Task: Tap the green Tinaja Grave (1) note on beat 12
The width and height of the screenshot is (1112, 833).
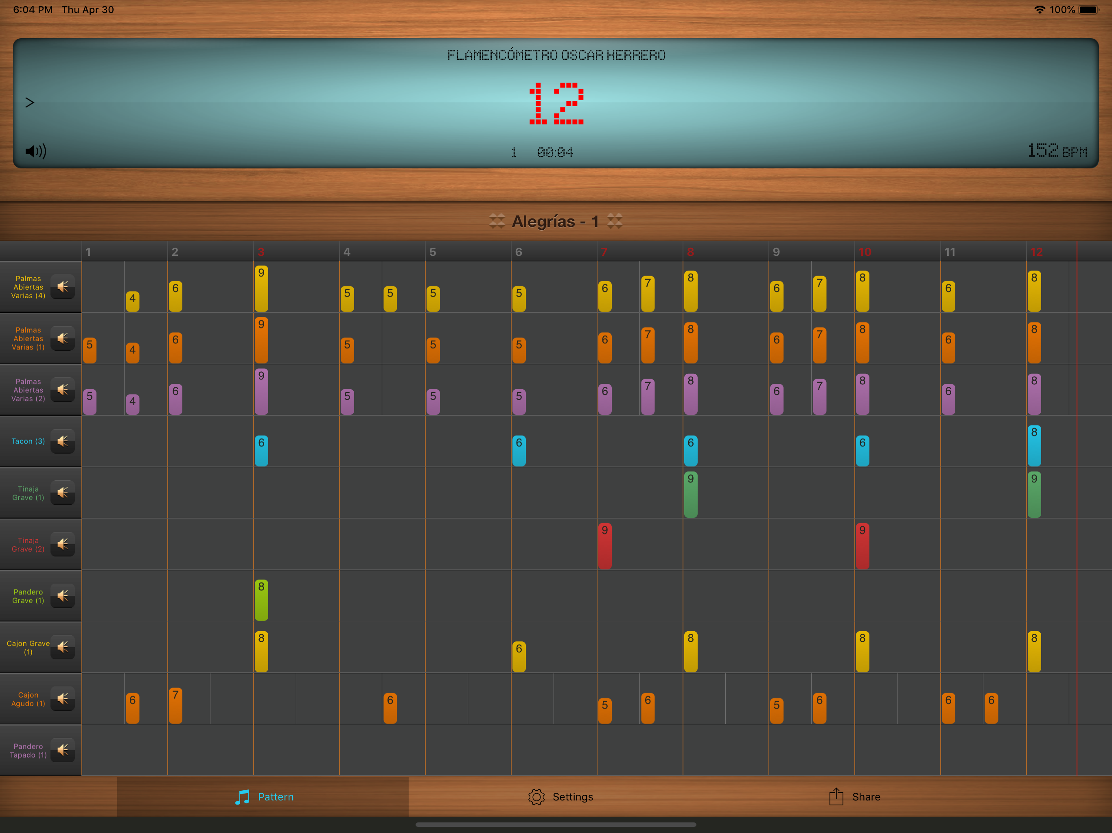Action: coord(1034,494)
